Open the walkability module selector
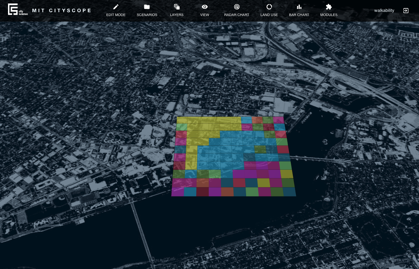The height and width of the screenshot is (269, 419). tap(384, 10)
